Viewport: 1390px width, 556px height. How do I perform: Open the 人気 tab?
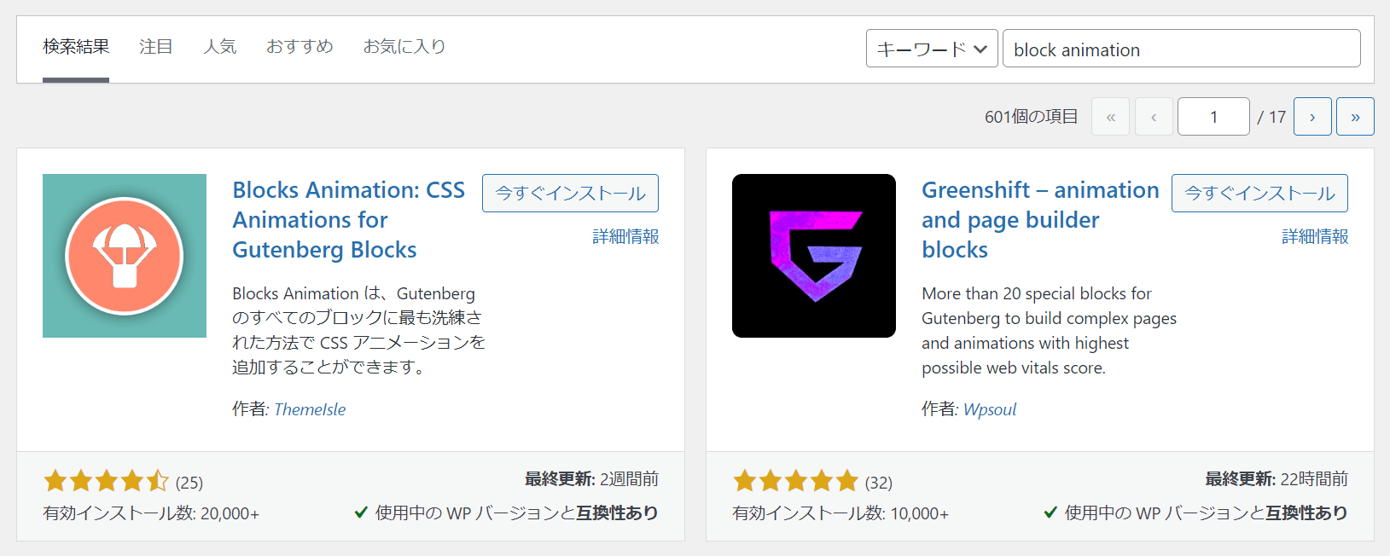pyautogui.click(x=220, y=47)
